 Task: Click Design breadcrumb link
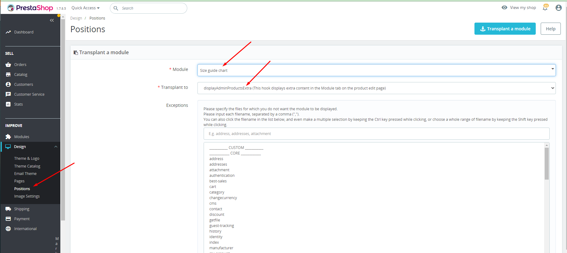76,18
